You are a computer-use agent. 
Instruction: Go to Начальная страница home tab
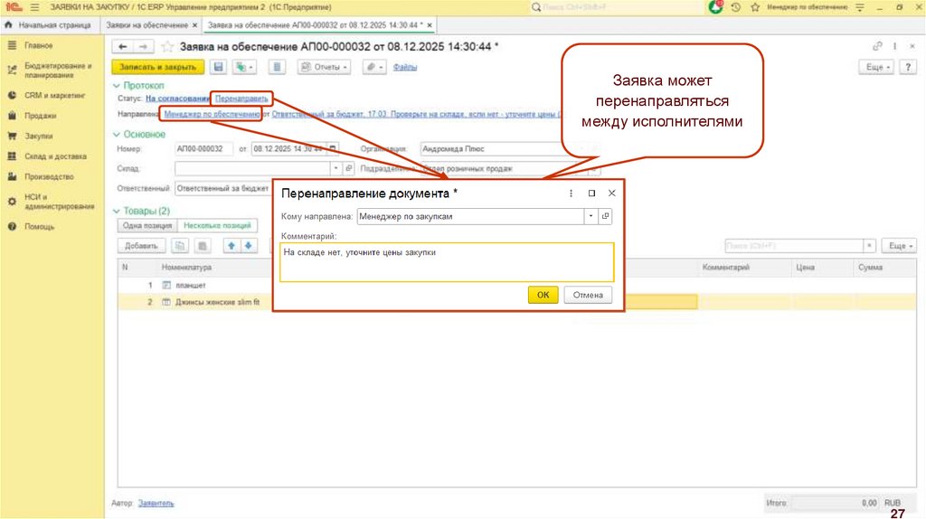pos(48,25)
